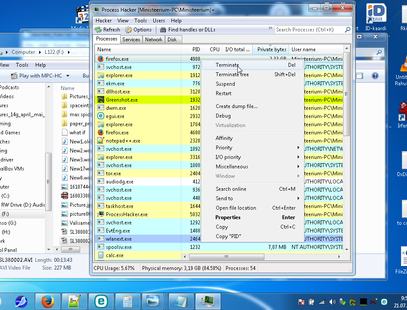
Task: Open Firefox from the taskbar
Action: click(47, 301)
